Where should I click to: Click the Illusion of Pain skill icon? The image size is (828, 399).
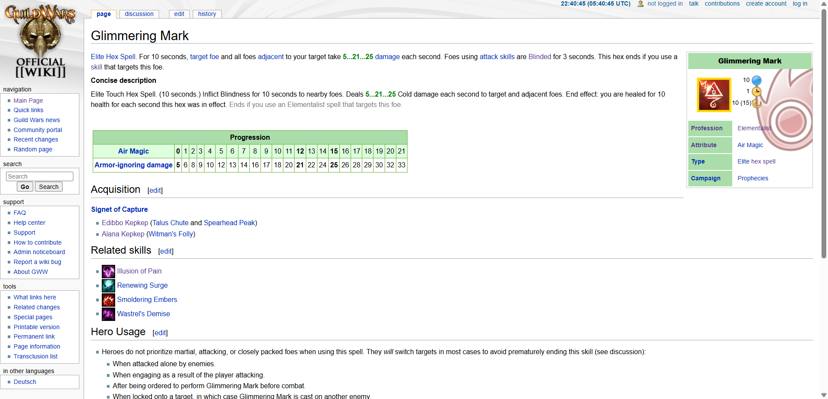point(108,271)
